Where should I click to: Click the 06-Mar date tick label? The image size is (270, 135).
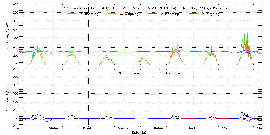[x=54, y=129]
